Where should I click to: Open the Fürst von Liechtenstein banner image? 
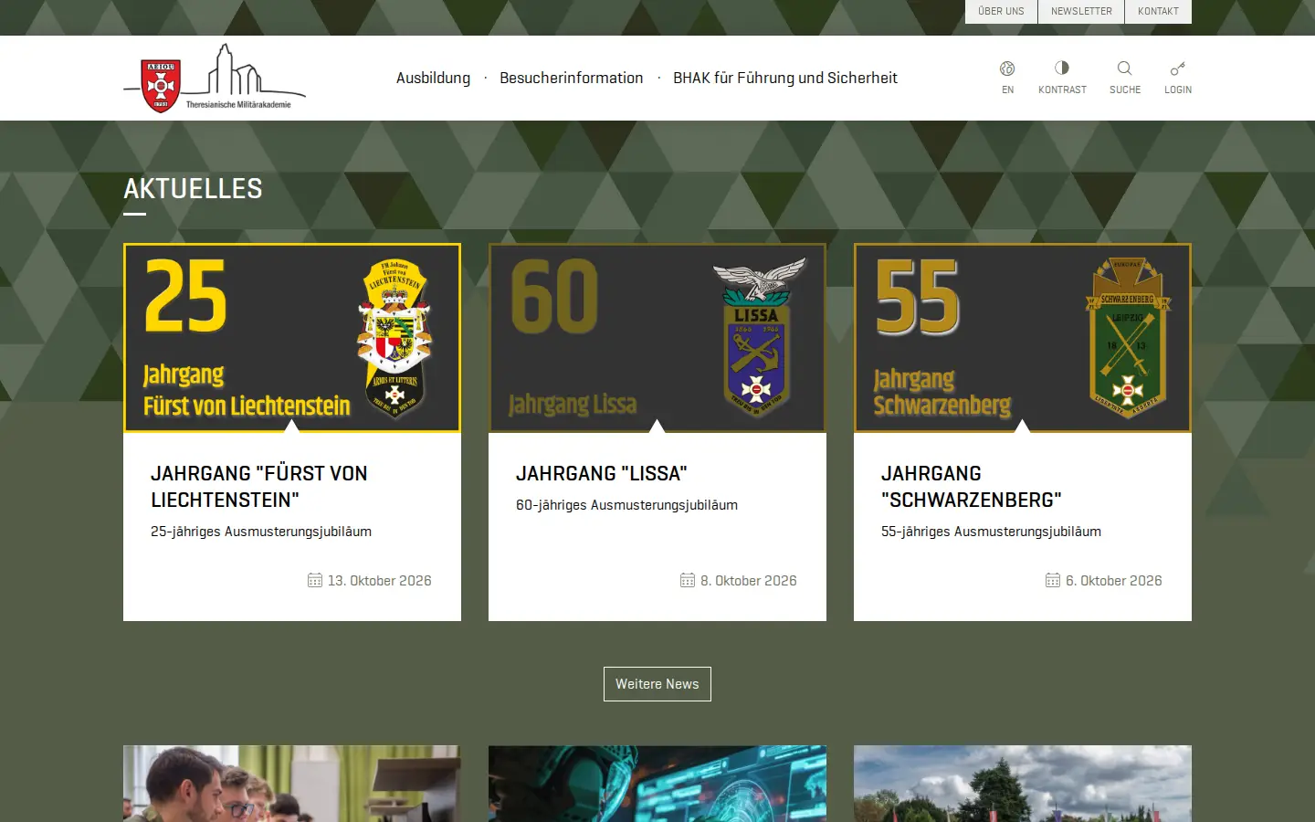tap(292, 338)
